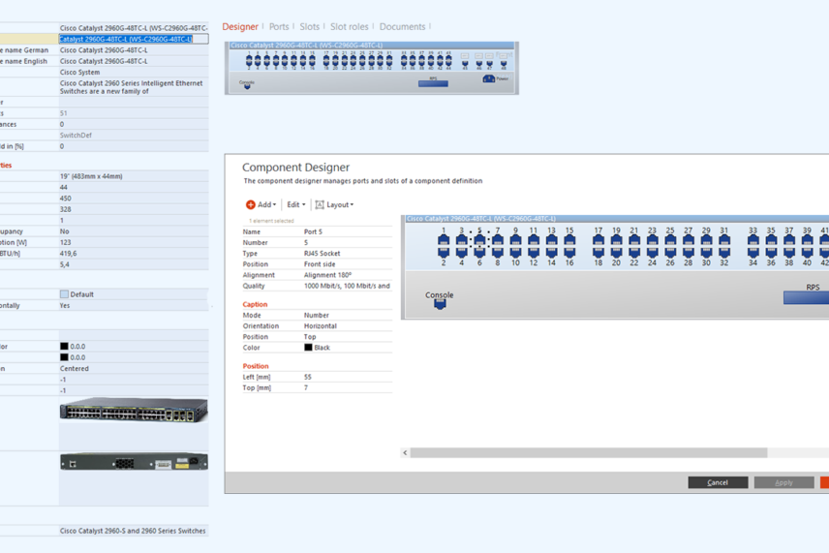The width and height of the screenshot is (829, 553).
Task: Click the Apply button
Action: 784,482
